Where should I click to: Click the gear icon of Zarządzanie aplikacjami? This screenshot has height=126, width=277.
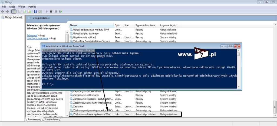click(71, 95)
